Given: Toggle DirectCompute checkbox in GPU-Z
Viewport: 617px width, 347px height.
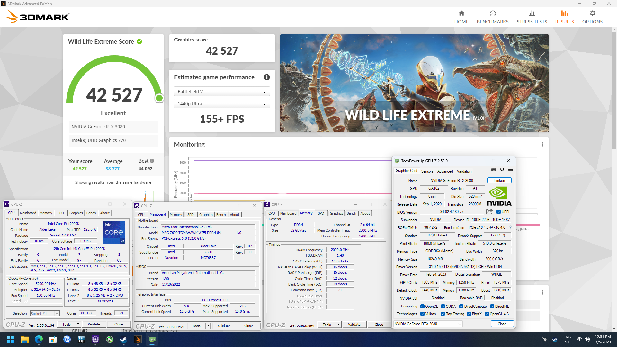Looking at the screenshot, I should 461,307.
